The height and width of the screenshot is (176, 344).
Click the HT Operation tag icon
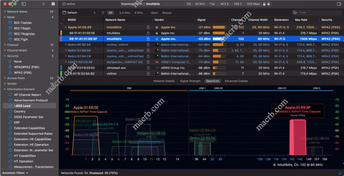[10, 161]
